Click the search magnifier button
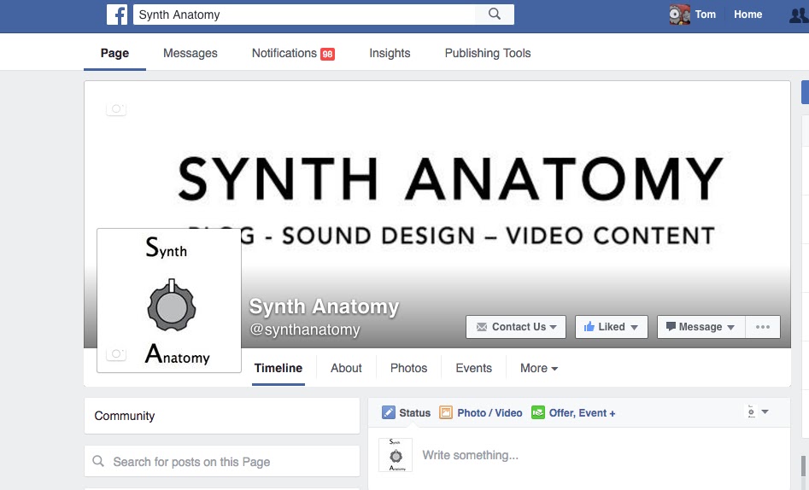The height and width of the screenshot is (490, 809). (x=495, y=15)
